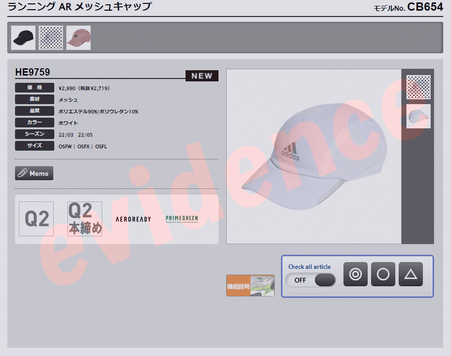
Task: Click the 素材 material label
Action: point(34,99)
